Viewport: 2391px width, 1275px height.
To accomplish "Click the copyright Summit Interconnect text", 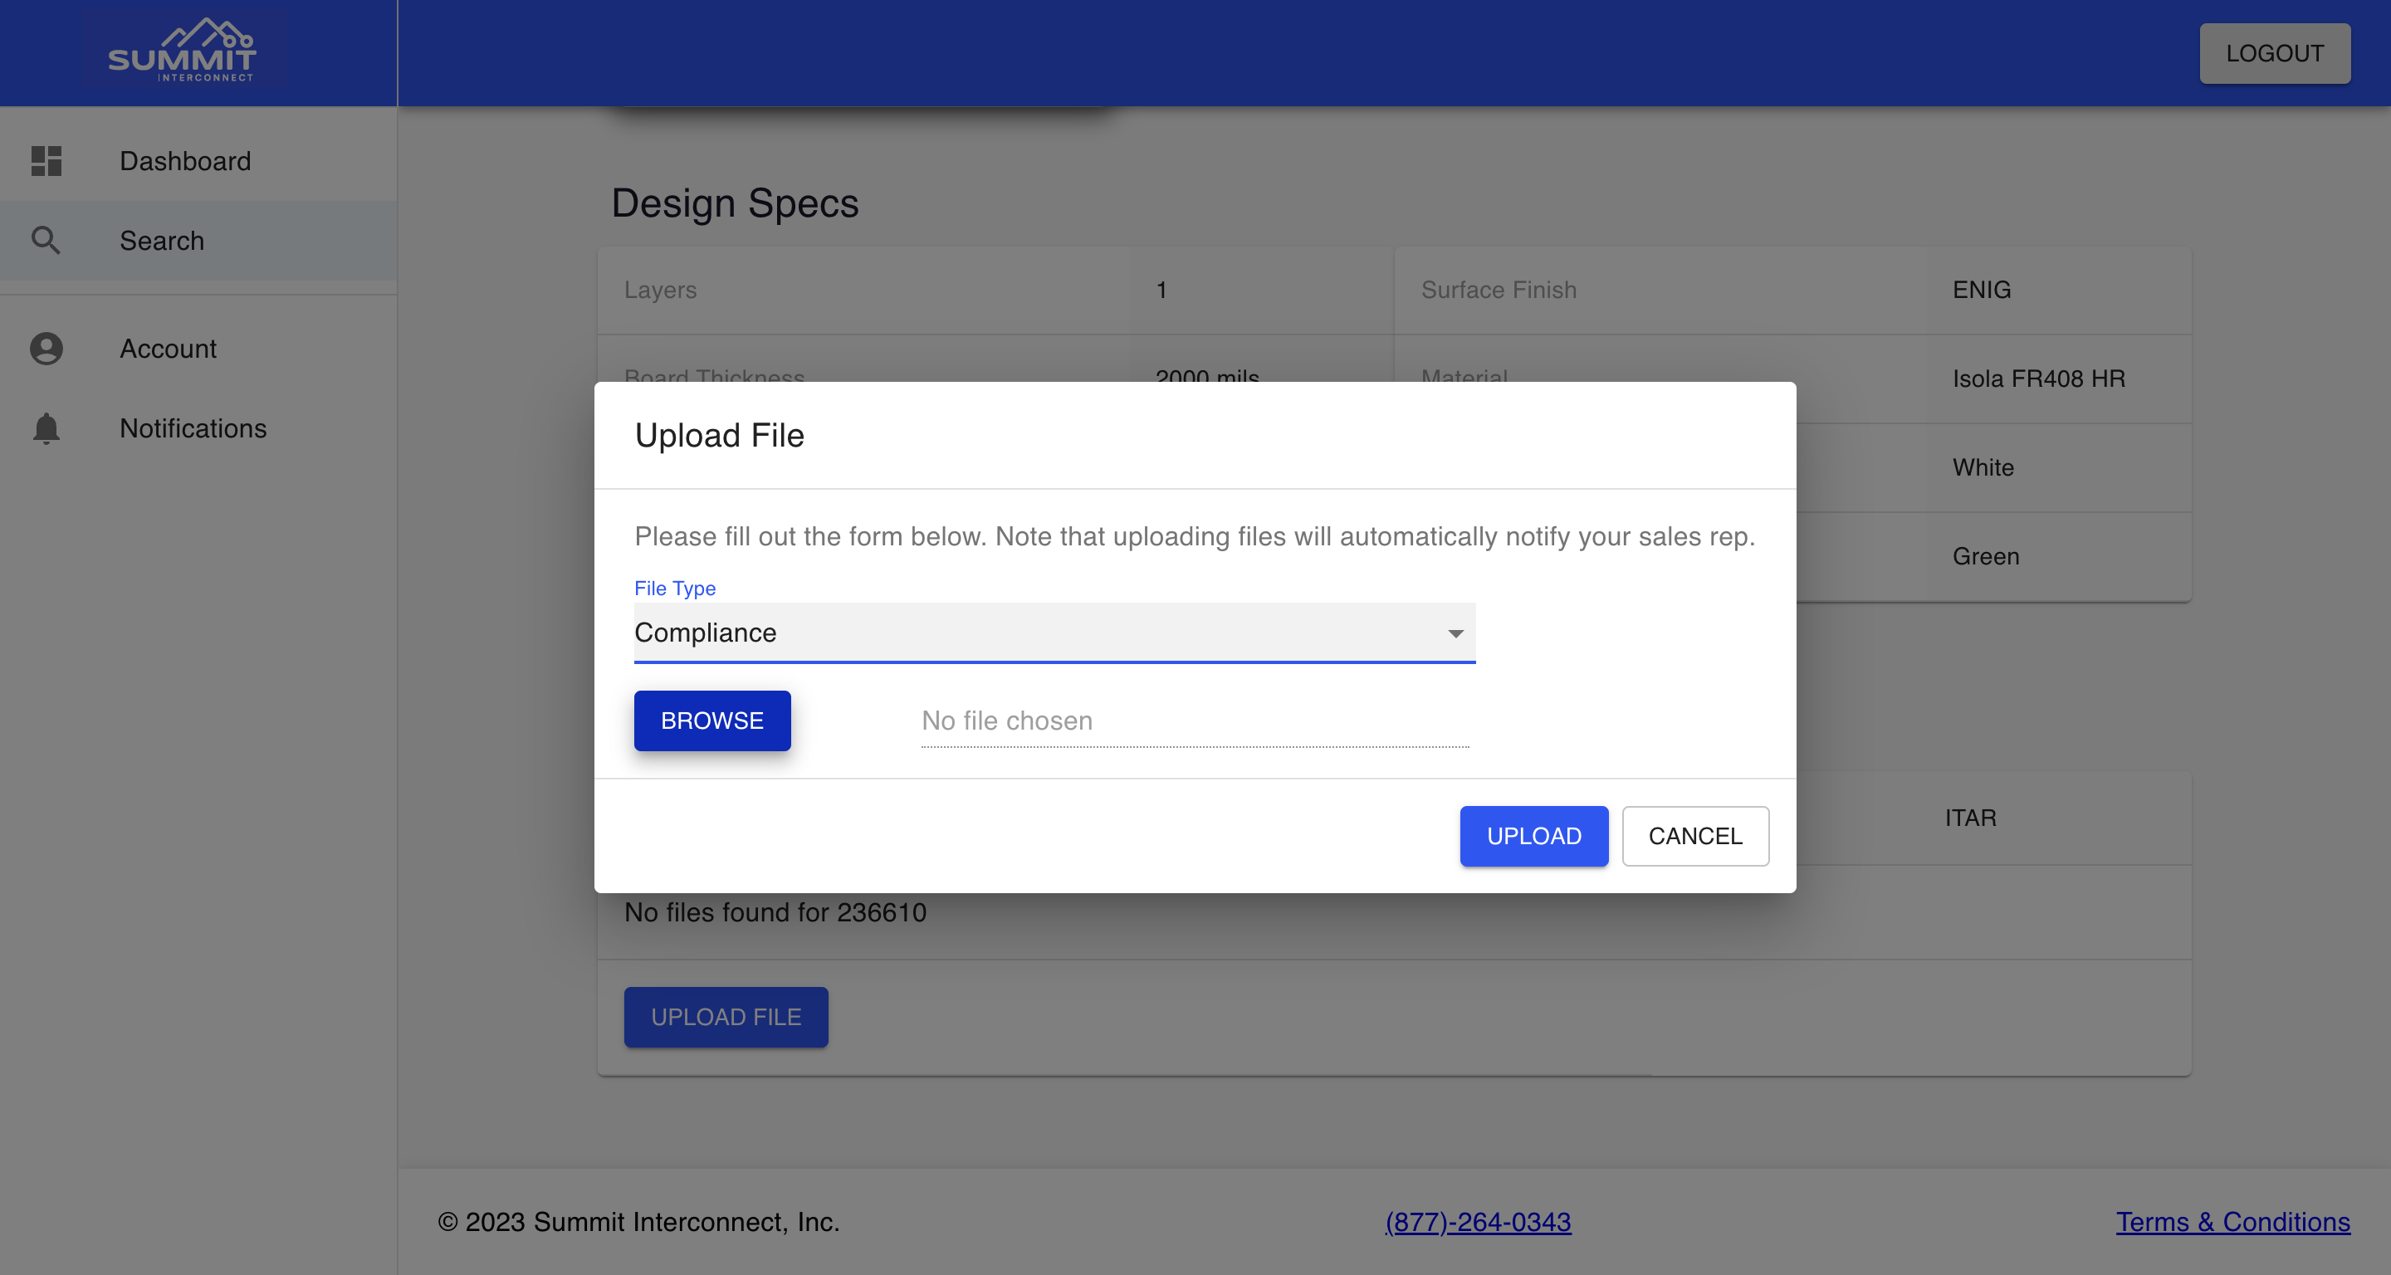I will pos(638,1222).
